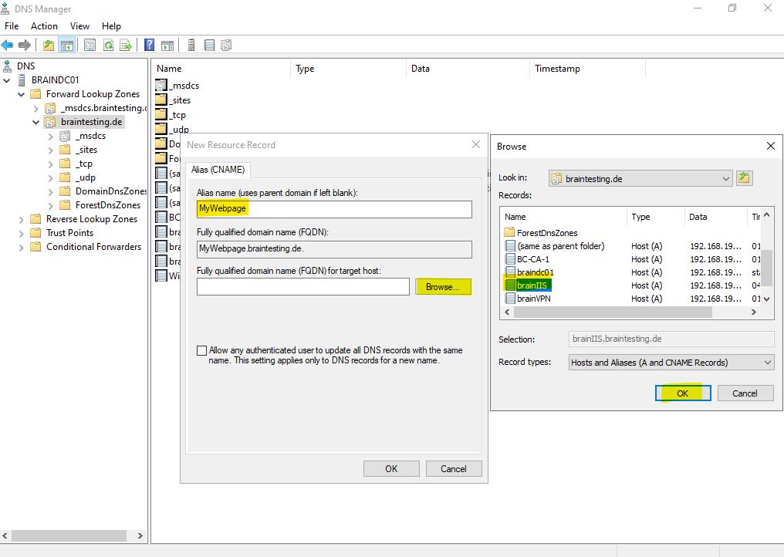Click the Up One Level folder icon
784x557 pixels.
[49, 46]
